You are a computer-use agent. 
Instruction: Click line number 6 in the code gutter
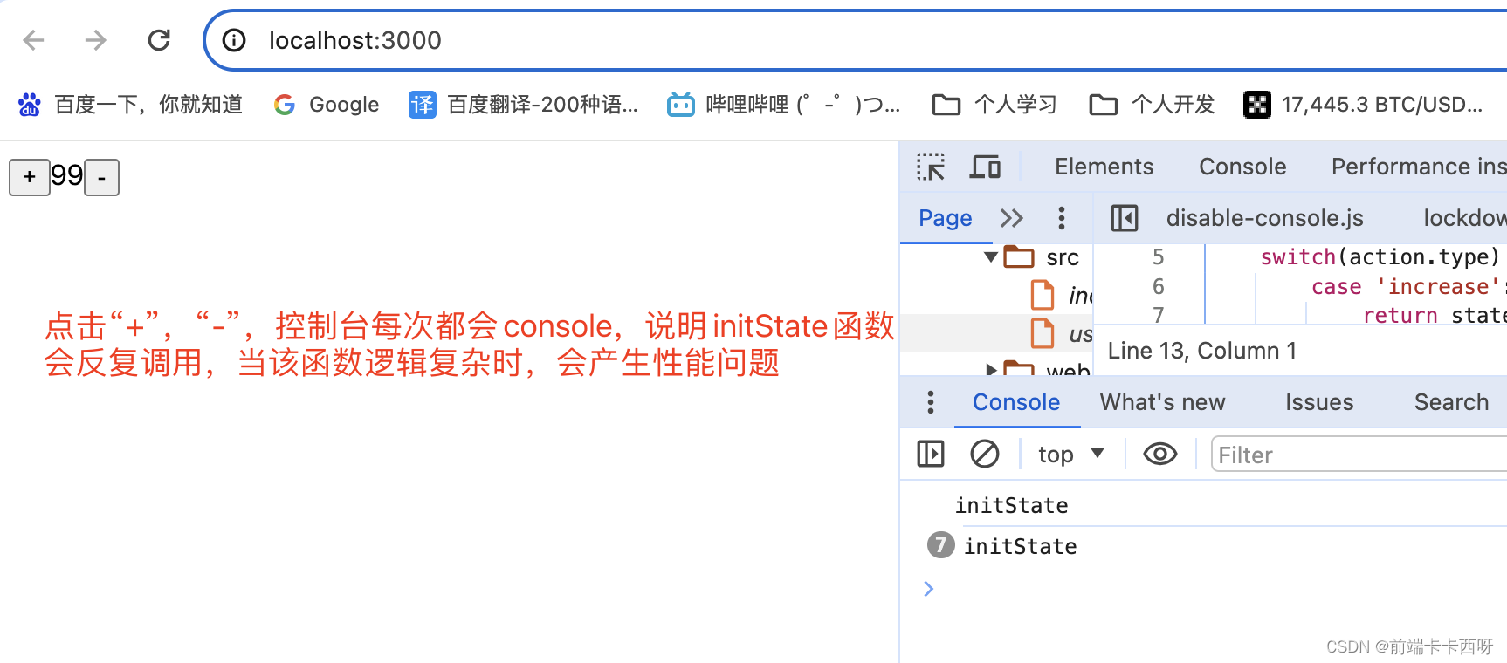coord(1158,287)
